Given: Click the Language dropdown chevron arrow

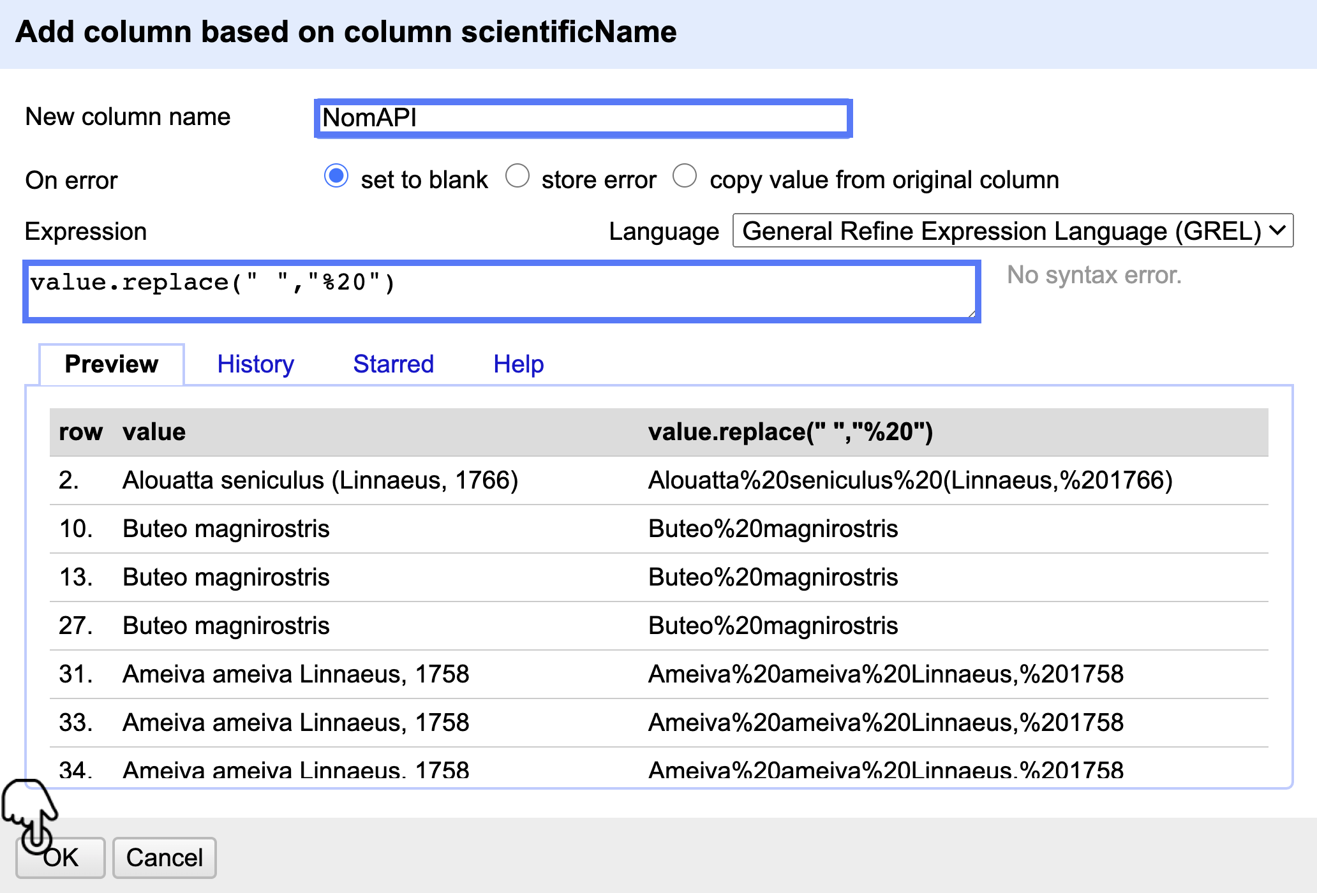Looking at the screenshot, I should (1277, 230).
